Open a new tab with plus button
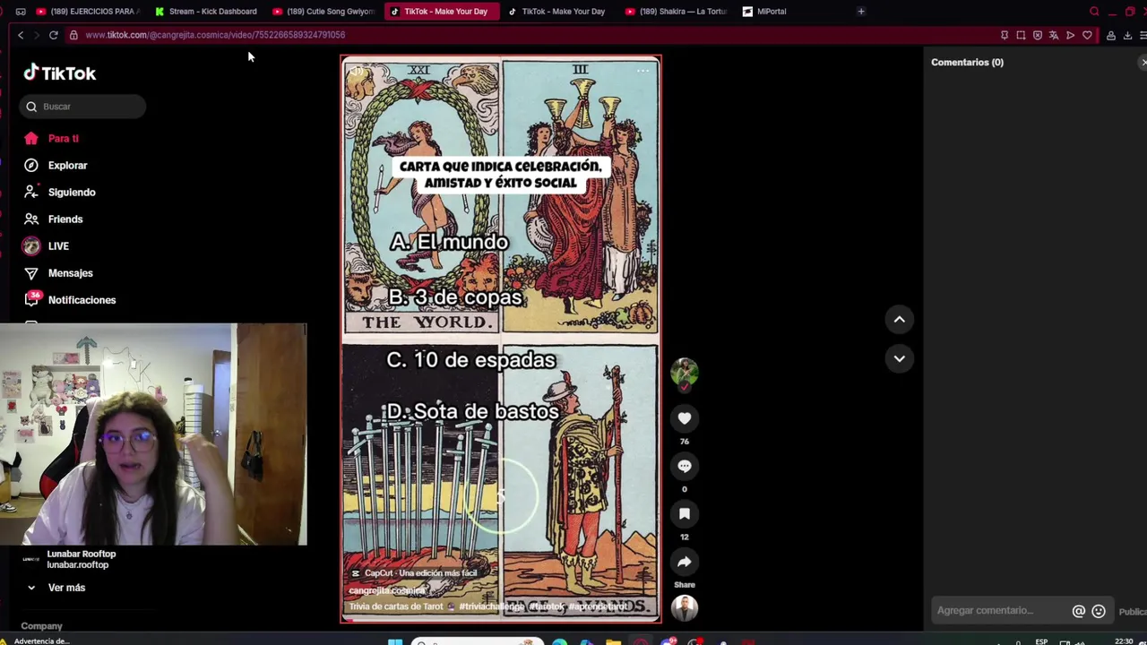The image size is (1147, 645). pos(861,12)
